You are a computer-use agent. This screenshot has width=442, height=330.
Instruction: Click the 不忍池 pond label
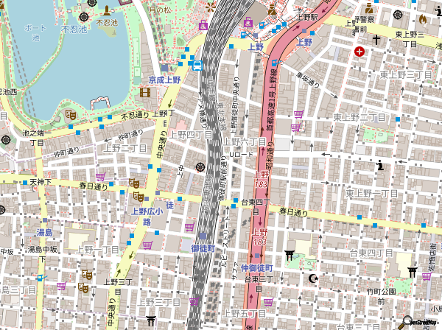click(74, 30)
